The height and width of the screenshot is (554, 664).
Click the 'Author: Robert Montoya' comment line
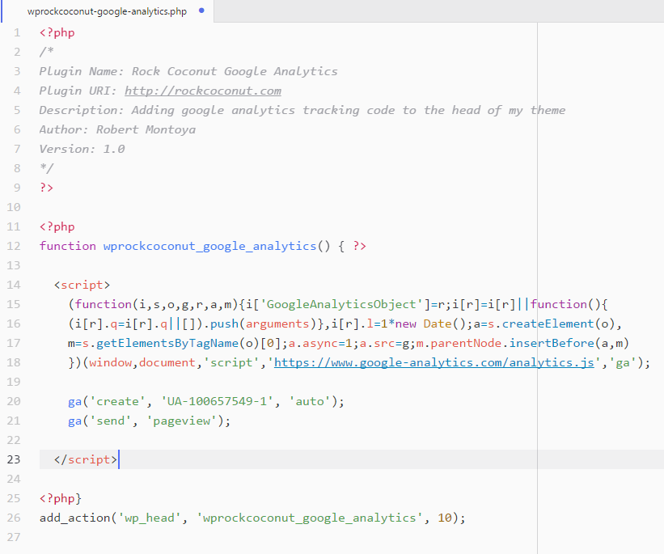pos(117,129)
